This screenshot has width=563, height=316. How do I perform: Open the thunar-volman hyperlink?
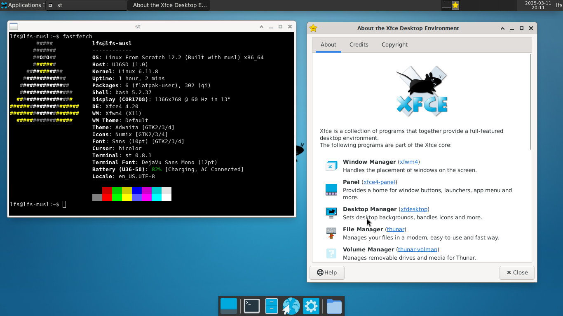[417, 249]
